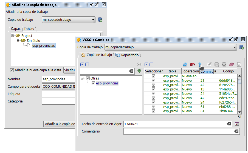
Task: Click database icon beside VCSGis working copy
Action: tap(241, 47)
